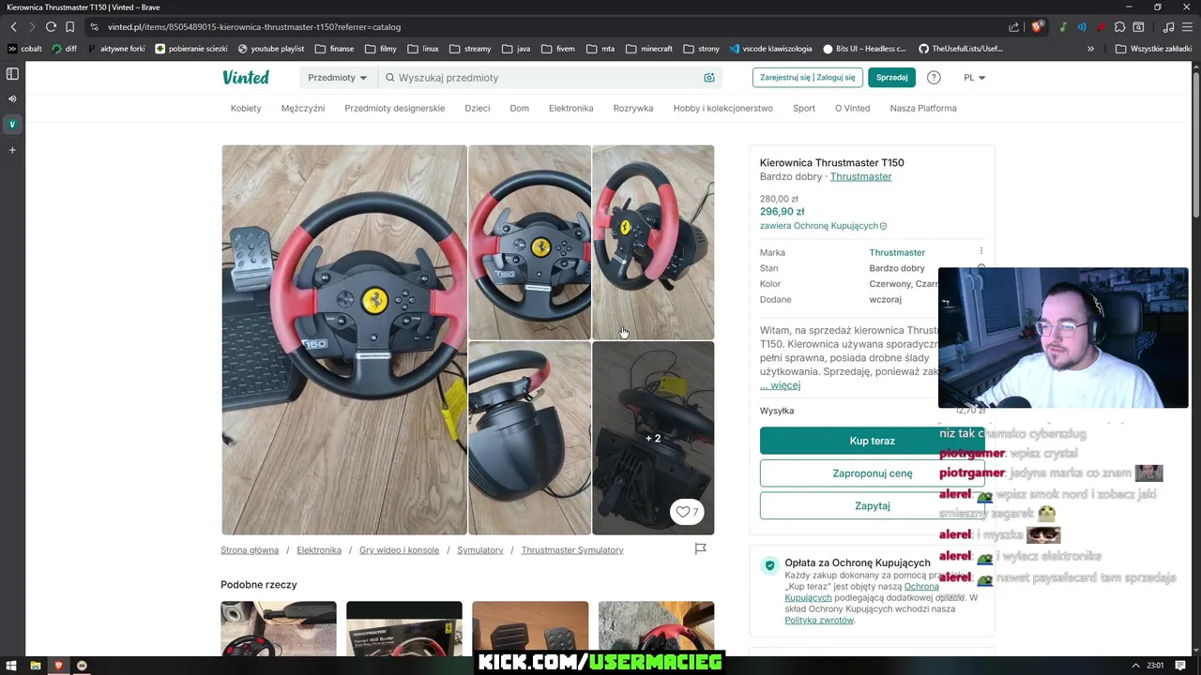Screen dimensions: 1201x675
Task: Open the Elektronika category menu
Action: point(570,108)
